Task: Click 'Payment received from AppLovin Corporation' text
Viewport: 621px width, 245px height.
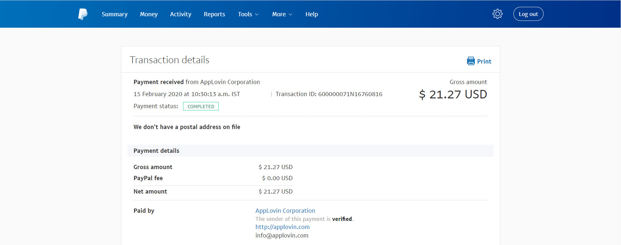Action: pyautogui.click(x=196, y=82)
